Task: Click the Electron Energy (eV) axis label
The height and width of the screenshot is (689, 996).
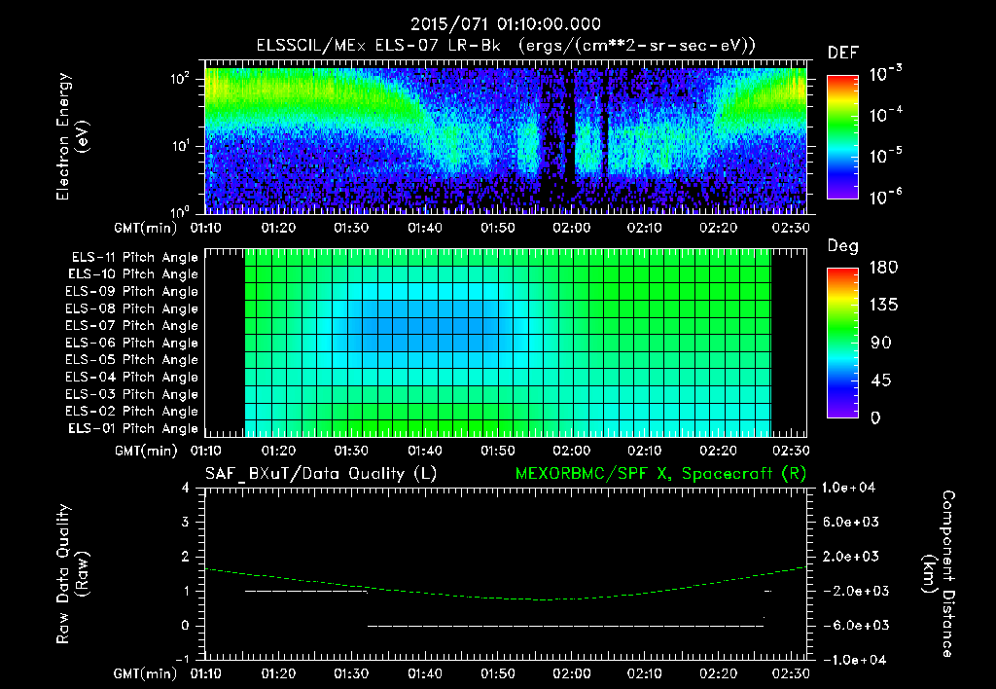Action: click(x=72, y=136)
